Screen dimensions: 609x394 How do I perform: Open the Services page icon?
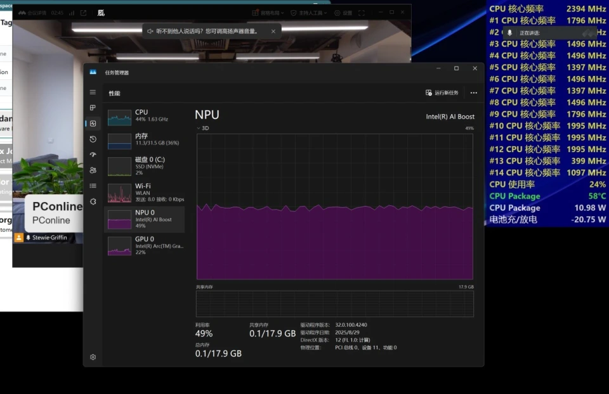[93, 201]
